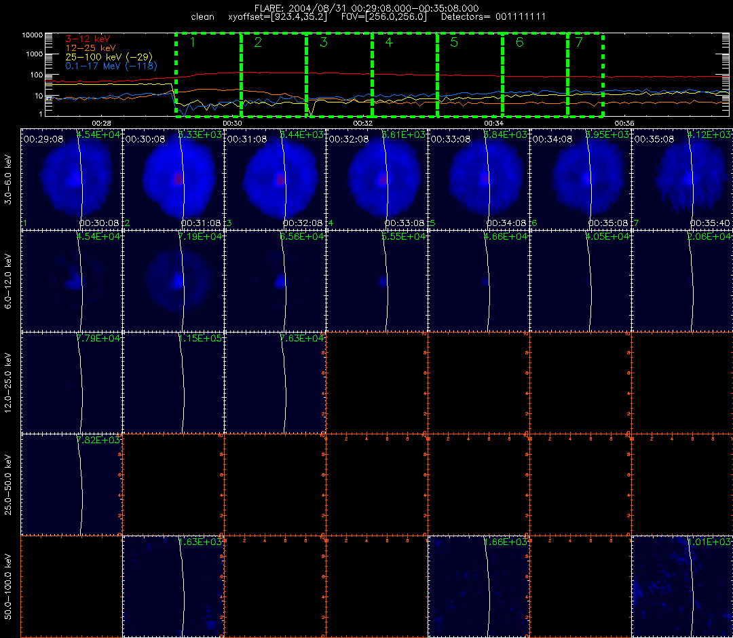Image resolution: width=733 pixels, height=638 pixels.
Task: Click the 'Detectors= 001111111' label
Action: (x=493, y=17)
